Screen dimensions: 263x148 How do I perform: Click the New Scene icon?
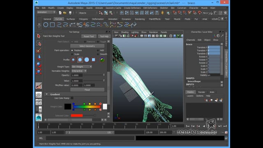60,13
